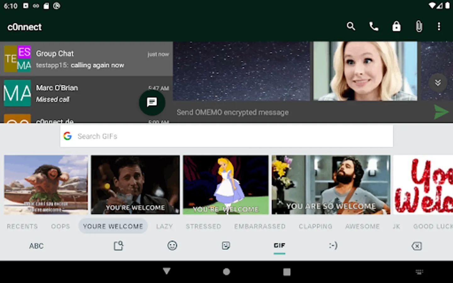
Task: Select the GOOD LUCK GIF category
Action: coord(433,226)
